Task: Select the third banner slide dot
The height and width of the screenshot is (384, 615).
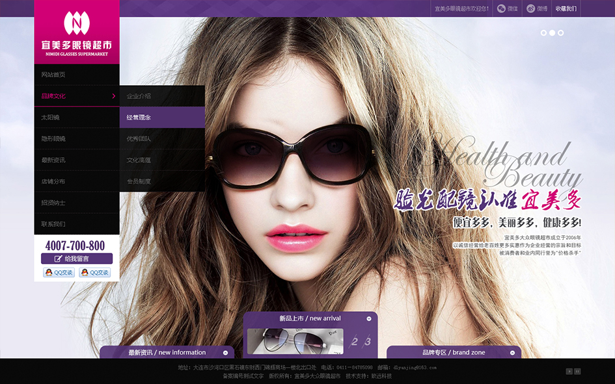Action: coord(561,32)
